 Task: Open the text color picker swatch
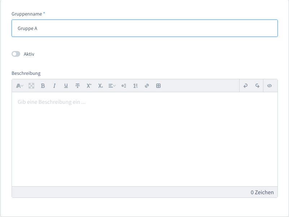coord(31,86)
